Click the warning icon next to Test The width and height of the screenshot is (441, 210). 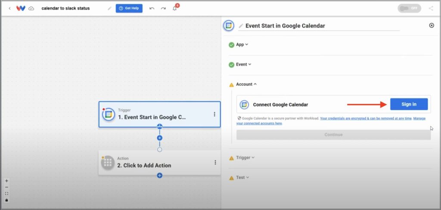(231, 178)
